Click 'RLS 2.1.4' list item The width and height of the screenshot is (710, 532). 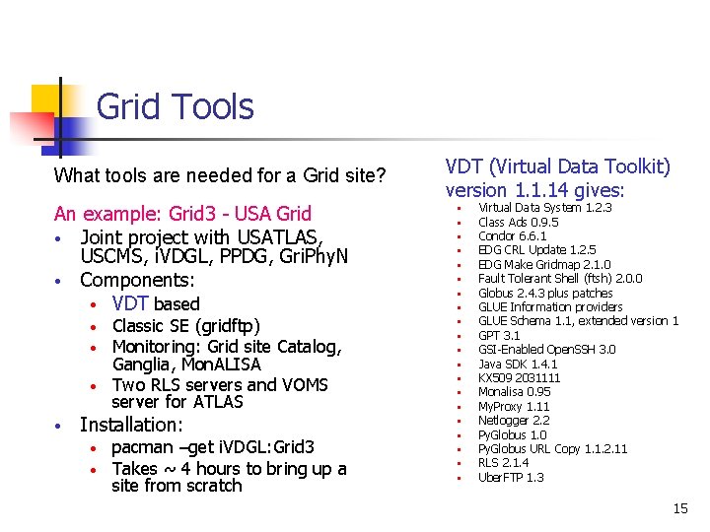[503, 463]
